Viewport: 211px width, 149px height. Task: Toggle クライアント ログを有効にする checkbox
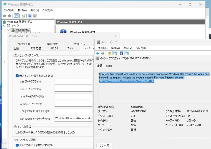[17, 145]
